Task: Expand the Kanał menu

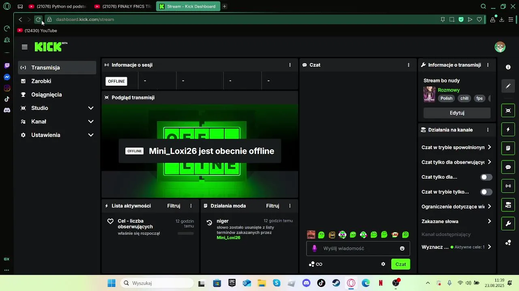Action: (91, 122)
